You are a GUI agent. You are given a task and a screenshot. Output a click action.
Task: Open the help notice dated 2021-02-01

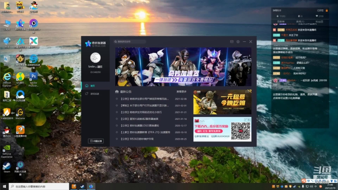click(151, 105)
